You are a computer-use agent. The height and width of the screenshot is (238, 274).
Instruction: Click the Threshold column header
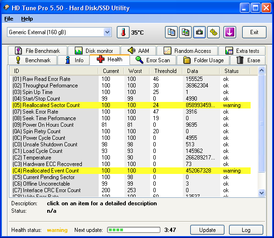[166, 71]
